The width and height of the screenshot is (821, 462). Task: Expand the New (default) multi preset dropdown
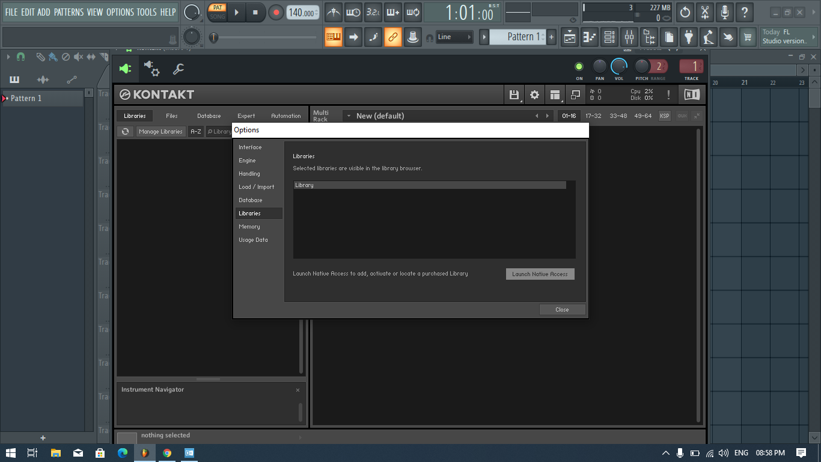click(x=349, y=115)
